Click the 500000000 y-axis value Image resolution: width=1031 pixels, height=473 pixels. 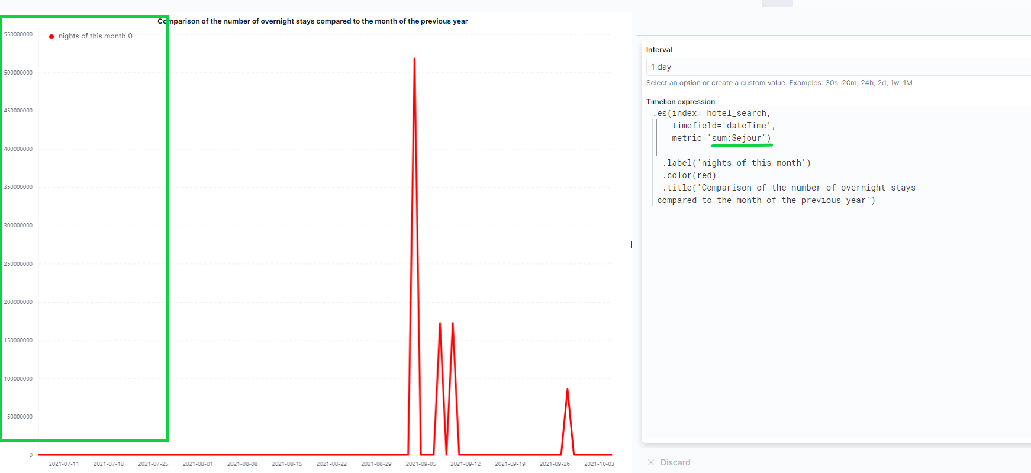coord(18,73)
